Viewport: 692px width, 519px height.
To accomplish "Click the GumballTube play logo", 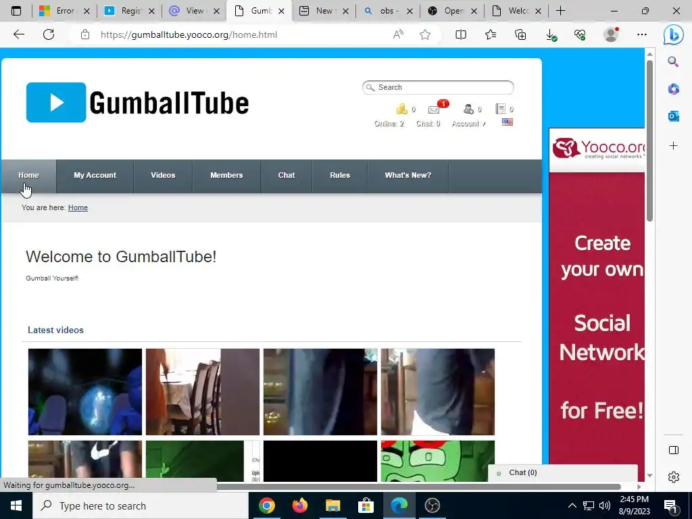I will [x=56, y=103].
